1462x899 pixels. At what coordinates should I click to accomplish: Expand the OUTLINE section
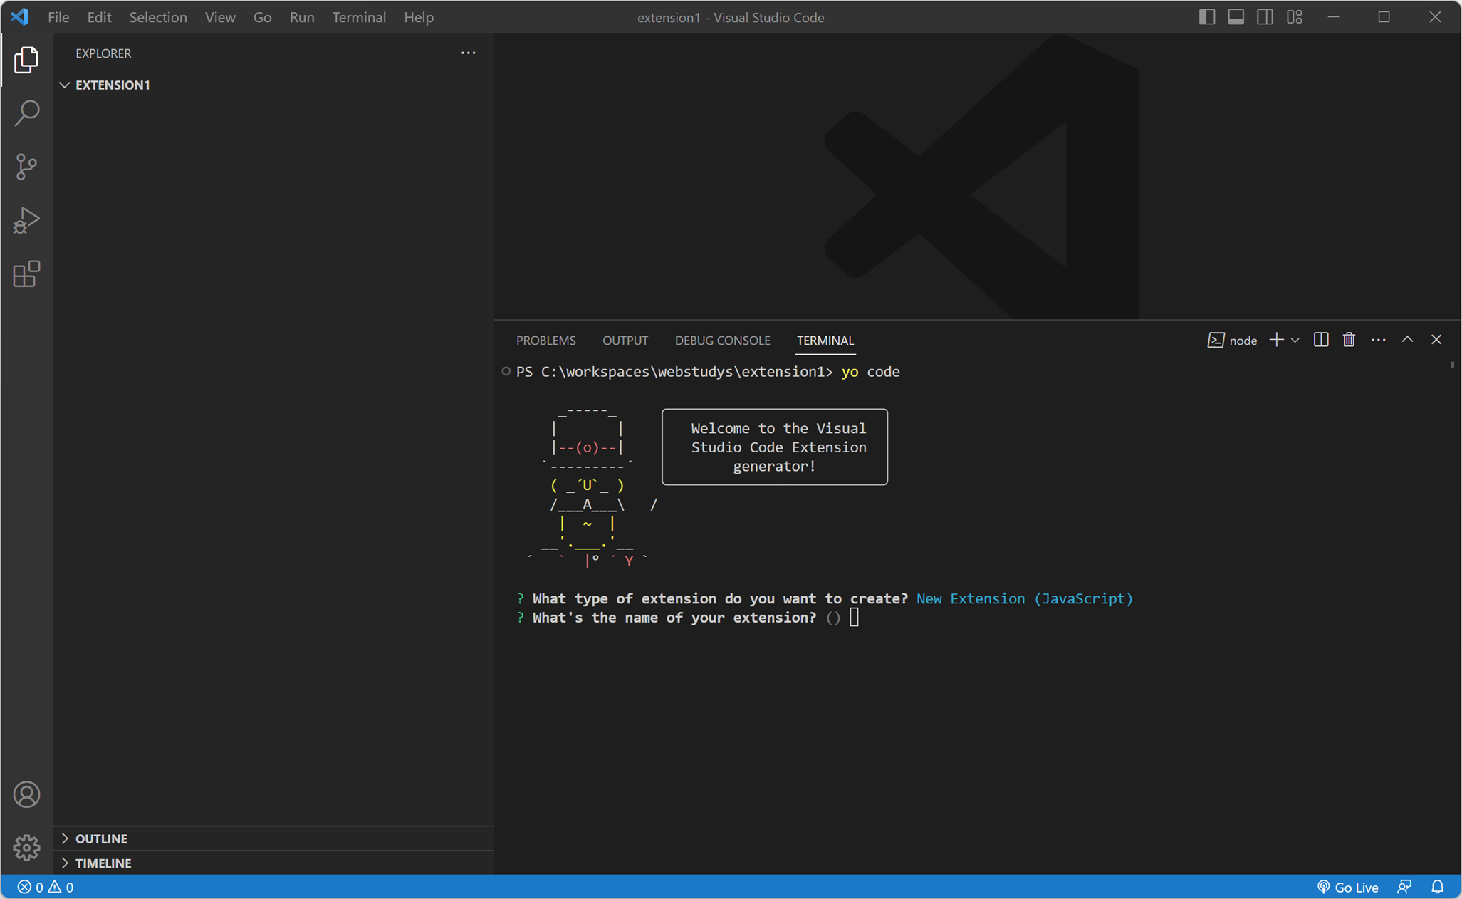[101, 838]
